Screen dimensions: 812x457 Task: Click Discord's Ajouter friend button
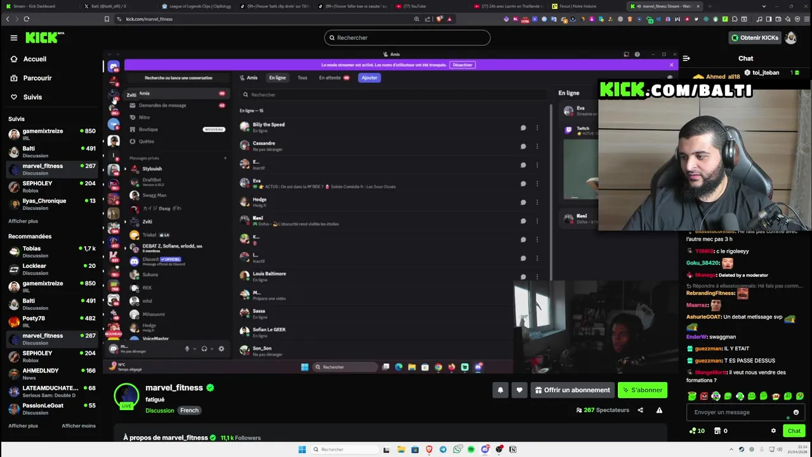pyautogui.click(x=369, y=77)
